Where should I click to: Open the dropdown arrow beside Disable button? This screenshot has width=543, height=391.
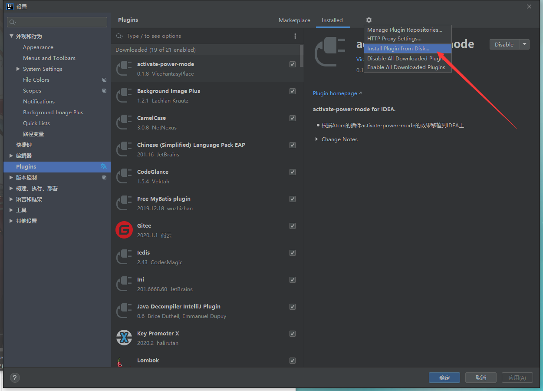click(524, 44)
